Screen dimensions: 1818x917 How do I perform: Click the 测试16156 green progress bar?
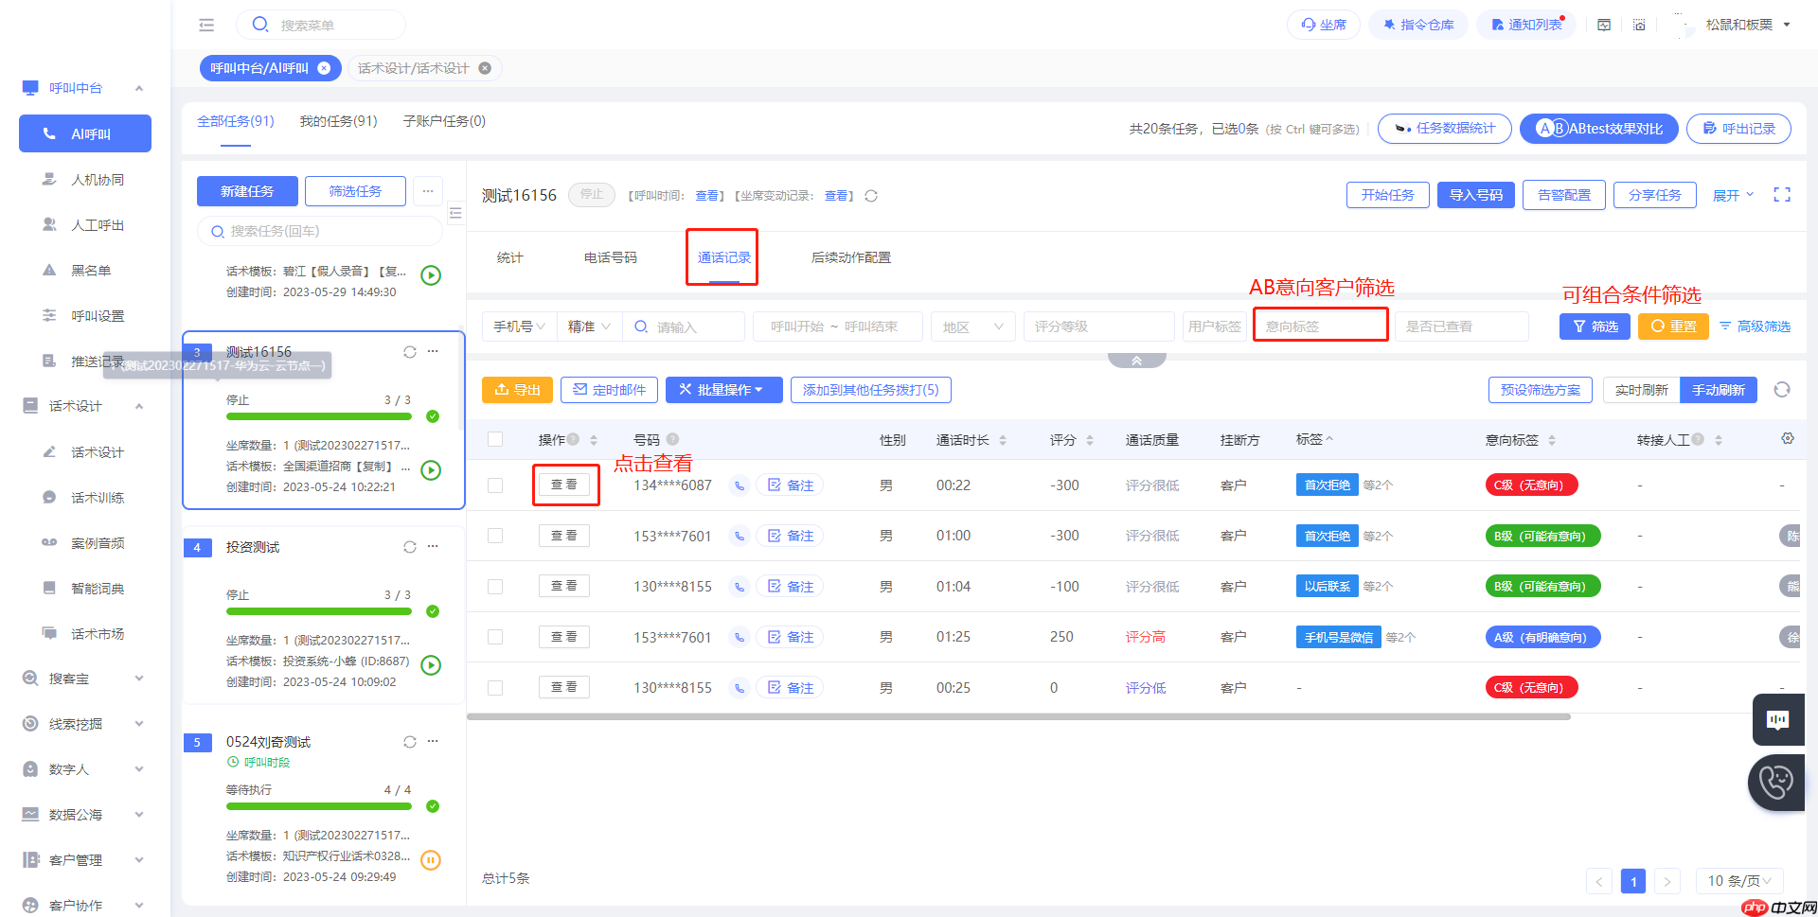[x=319, y=416]
